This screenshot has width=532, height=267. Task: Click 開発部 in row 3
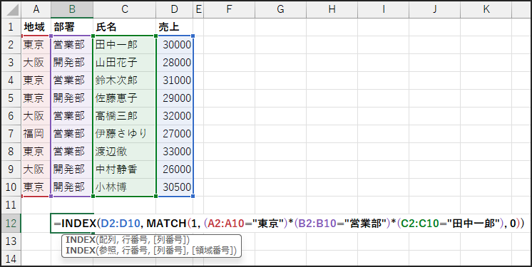72,63
